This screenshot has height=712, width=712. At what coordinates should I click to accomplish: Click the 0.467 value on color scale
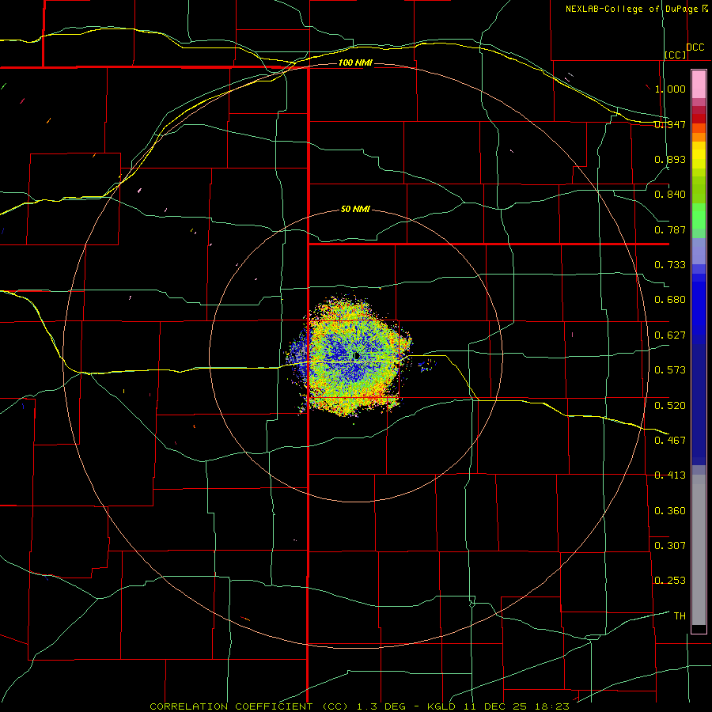coord(670,441)
